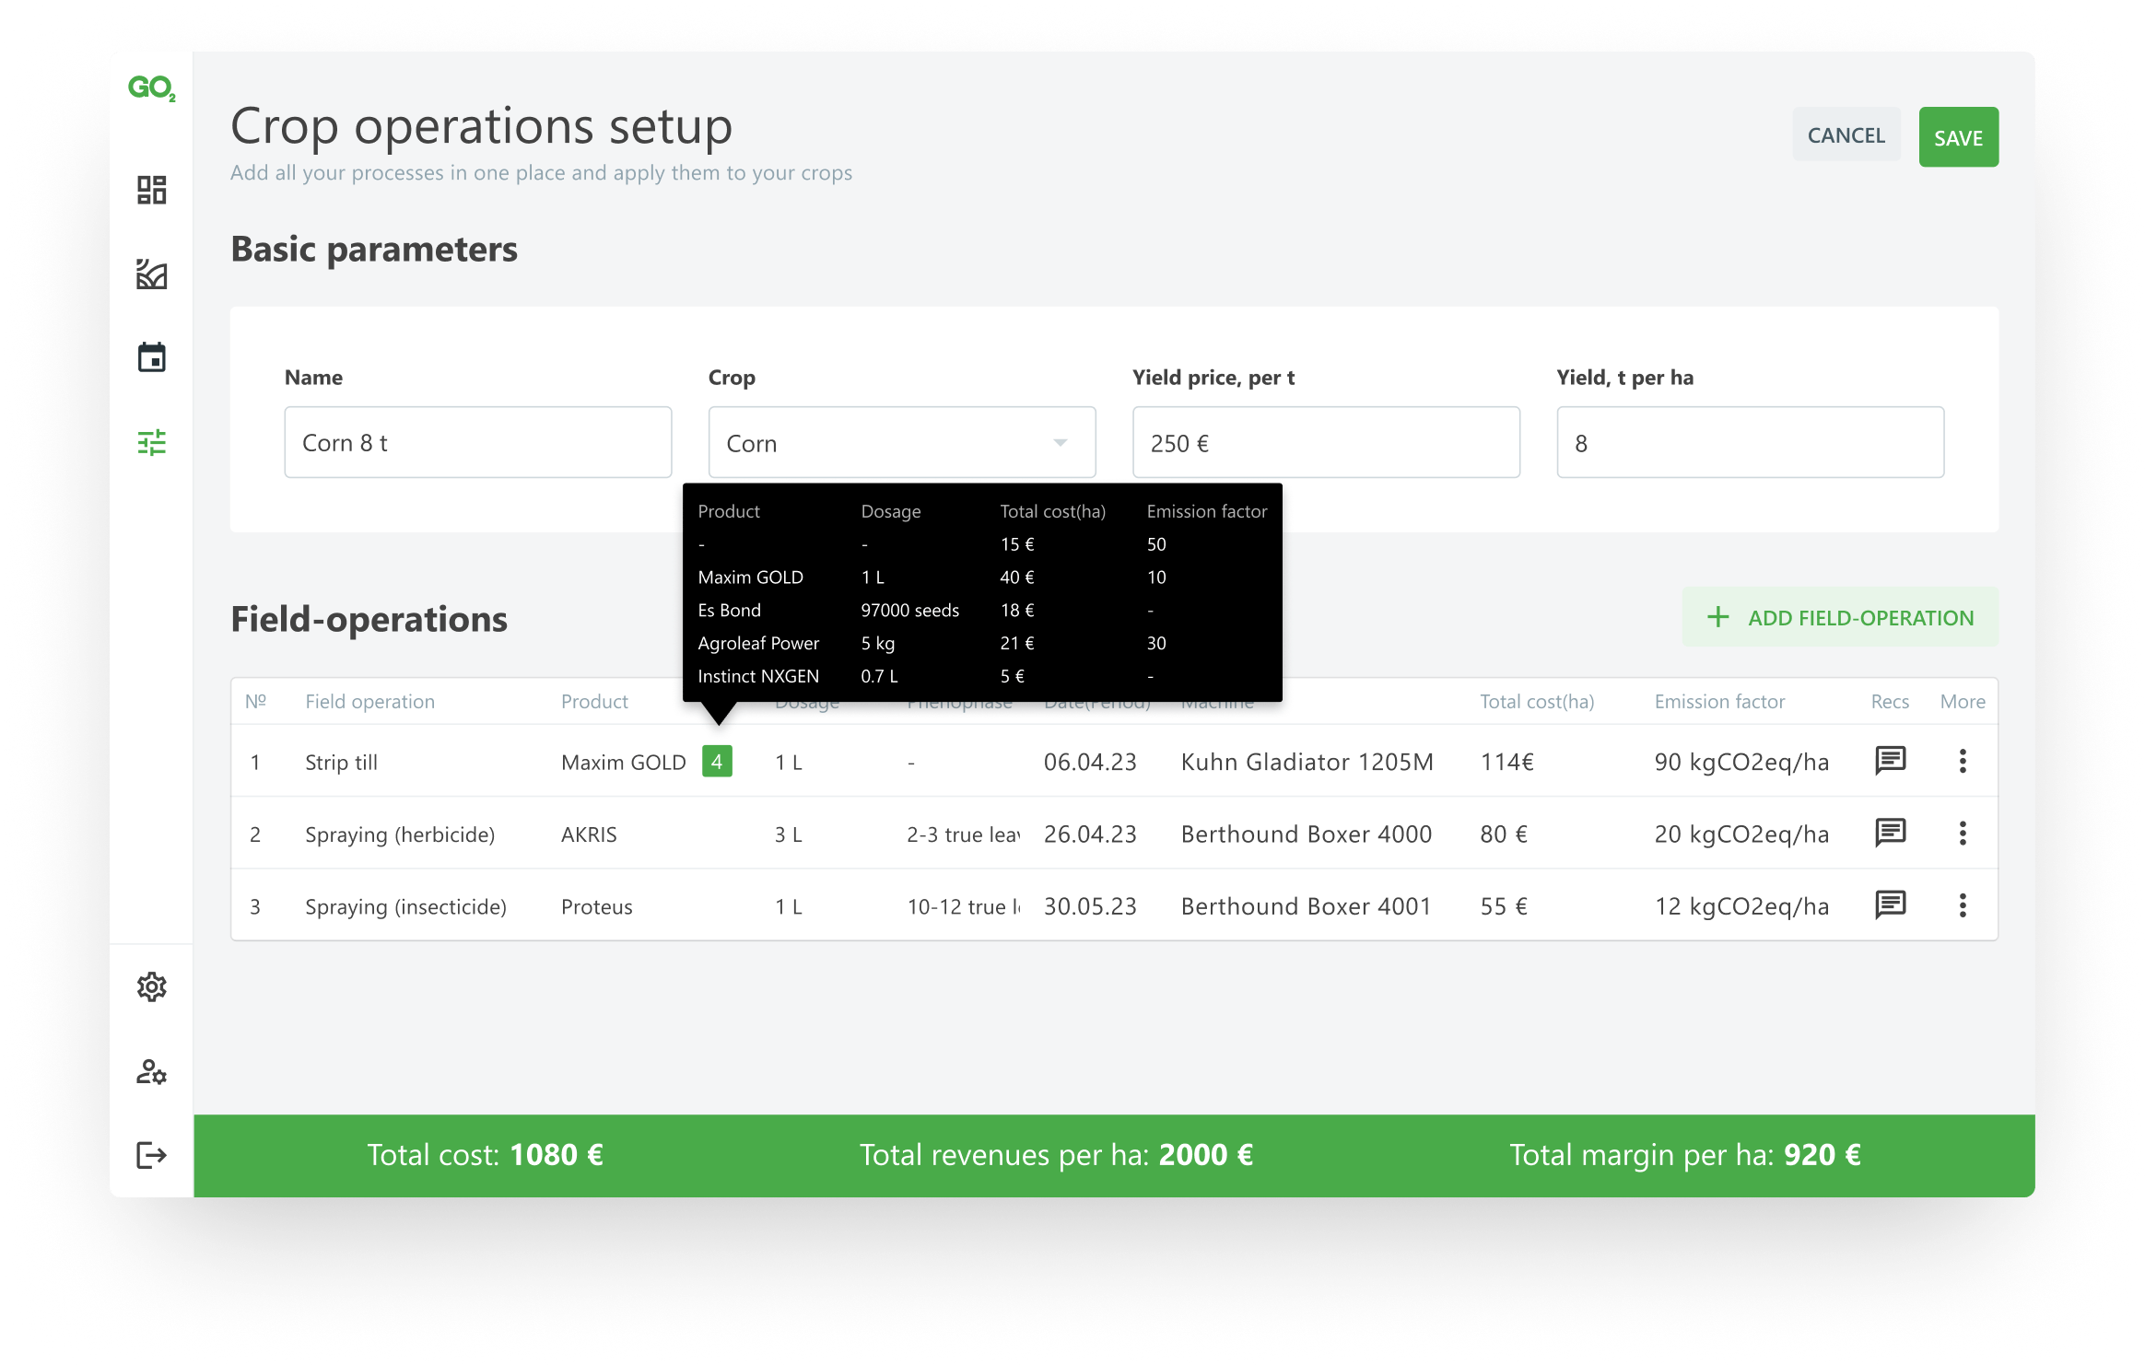Click the GO2 logo

(151, 88)
